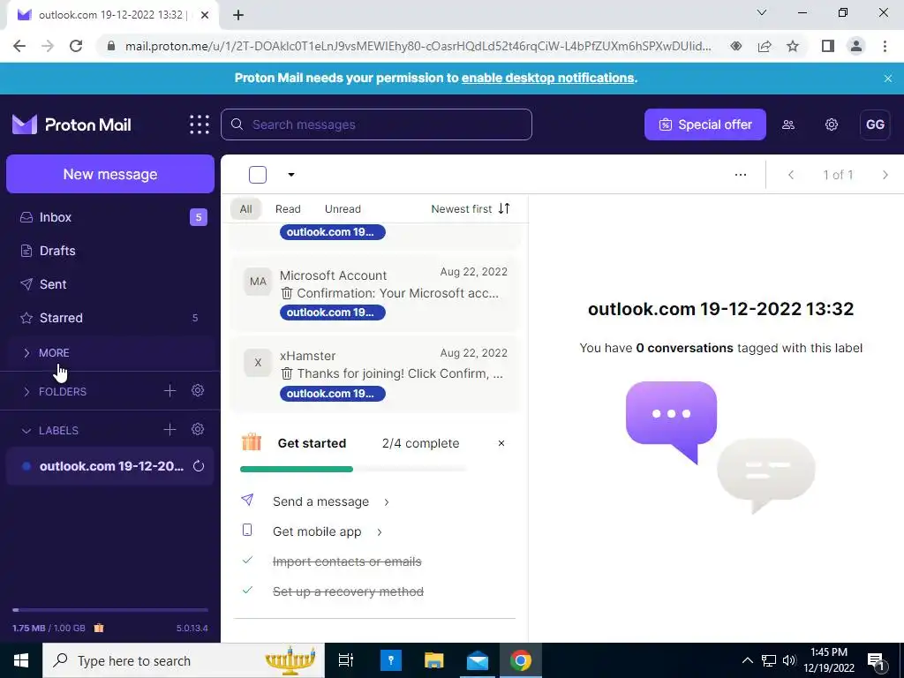Screen dimensions: 904x678
Task: Open the settings gear in header
Action: pos(832,124)
